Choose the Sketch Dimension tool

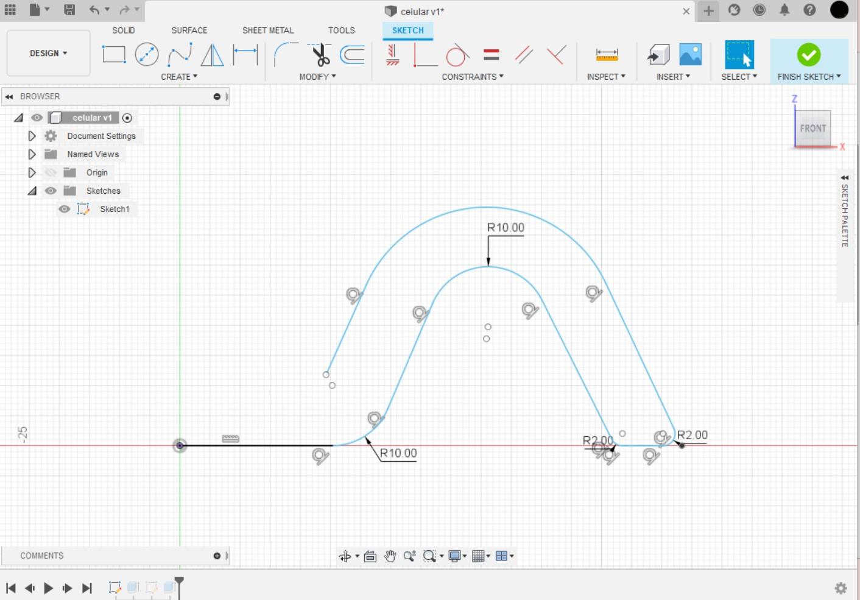245,55
